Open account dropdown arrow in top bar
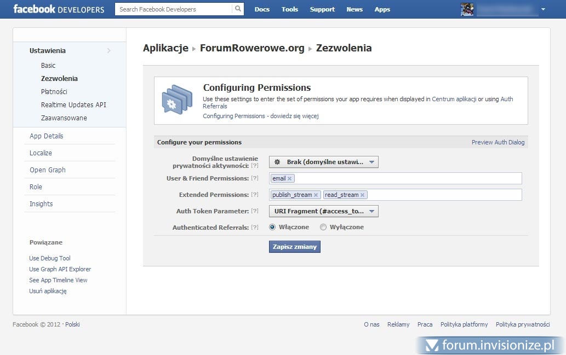The image size is (566, 355). pyautogui.click(x=543, y=9)
